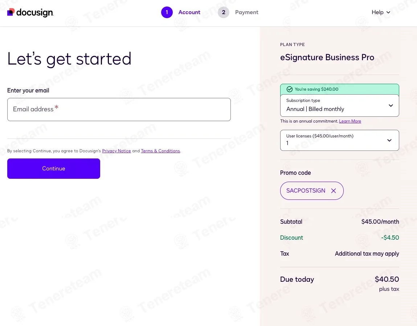
Task: Click the chevron in User licenses box
Action: 389,140
